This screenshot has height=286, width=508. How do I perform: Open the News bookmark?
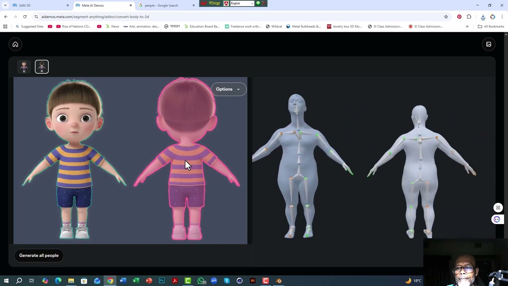tap(112, 26)
